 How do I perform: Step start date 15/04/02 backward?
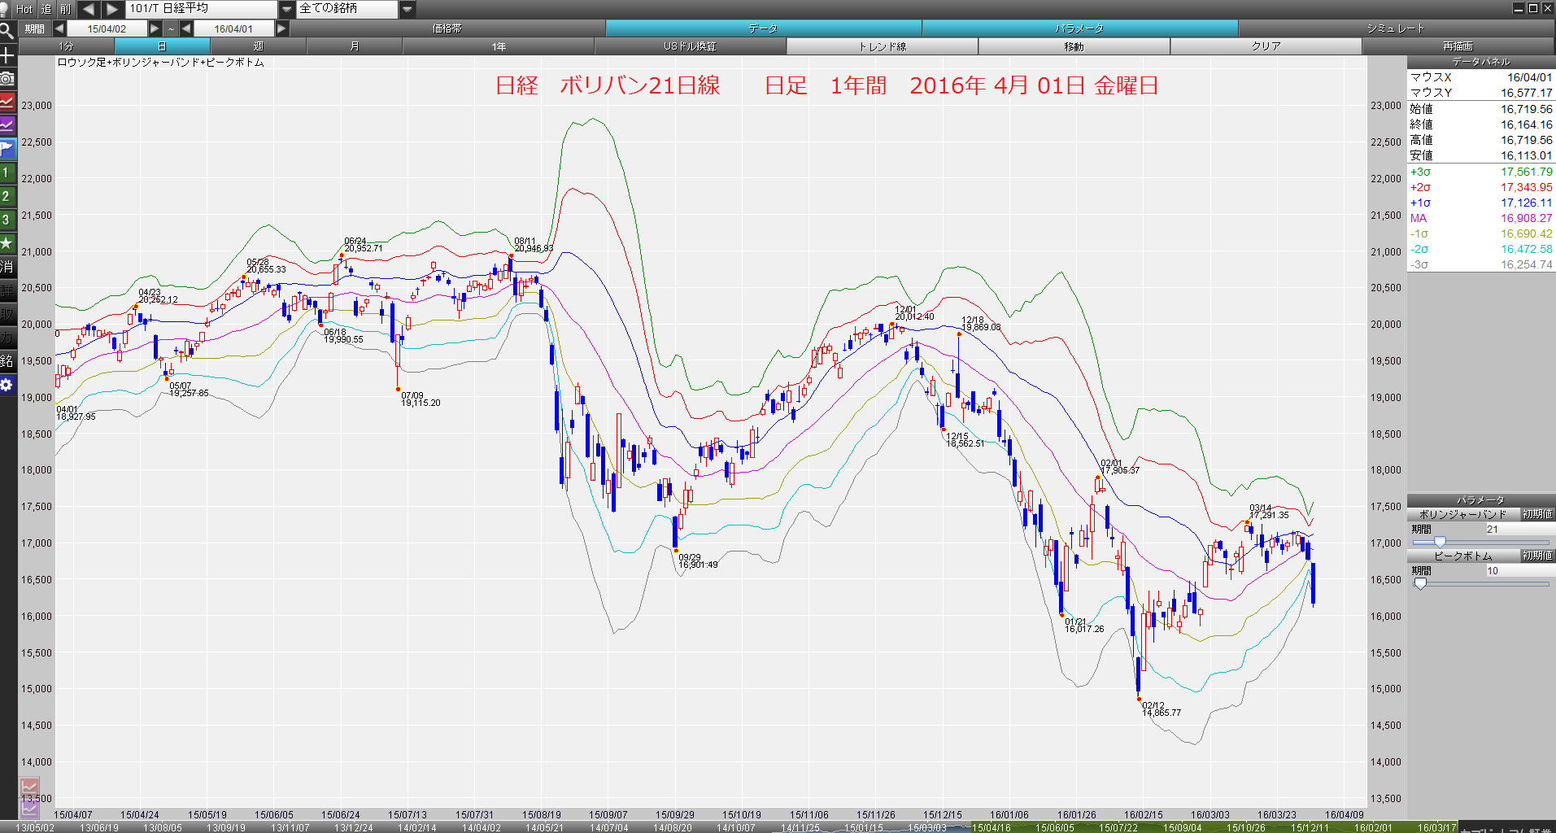(59, 28)
